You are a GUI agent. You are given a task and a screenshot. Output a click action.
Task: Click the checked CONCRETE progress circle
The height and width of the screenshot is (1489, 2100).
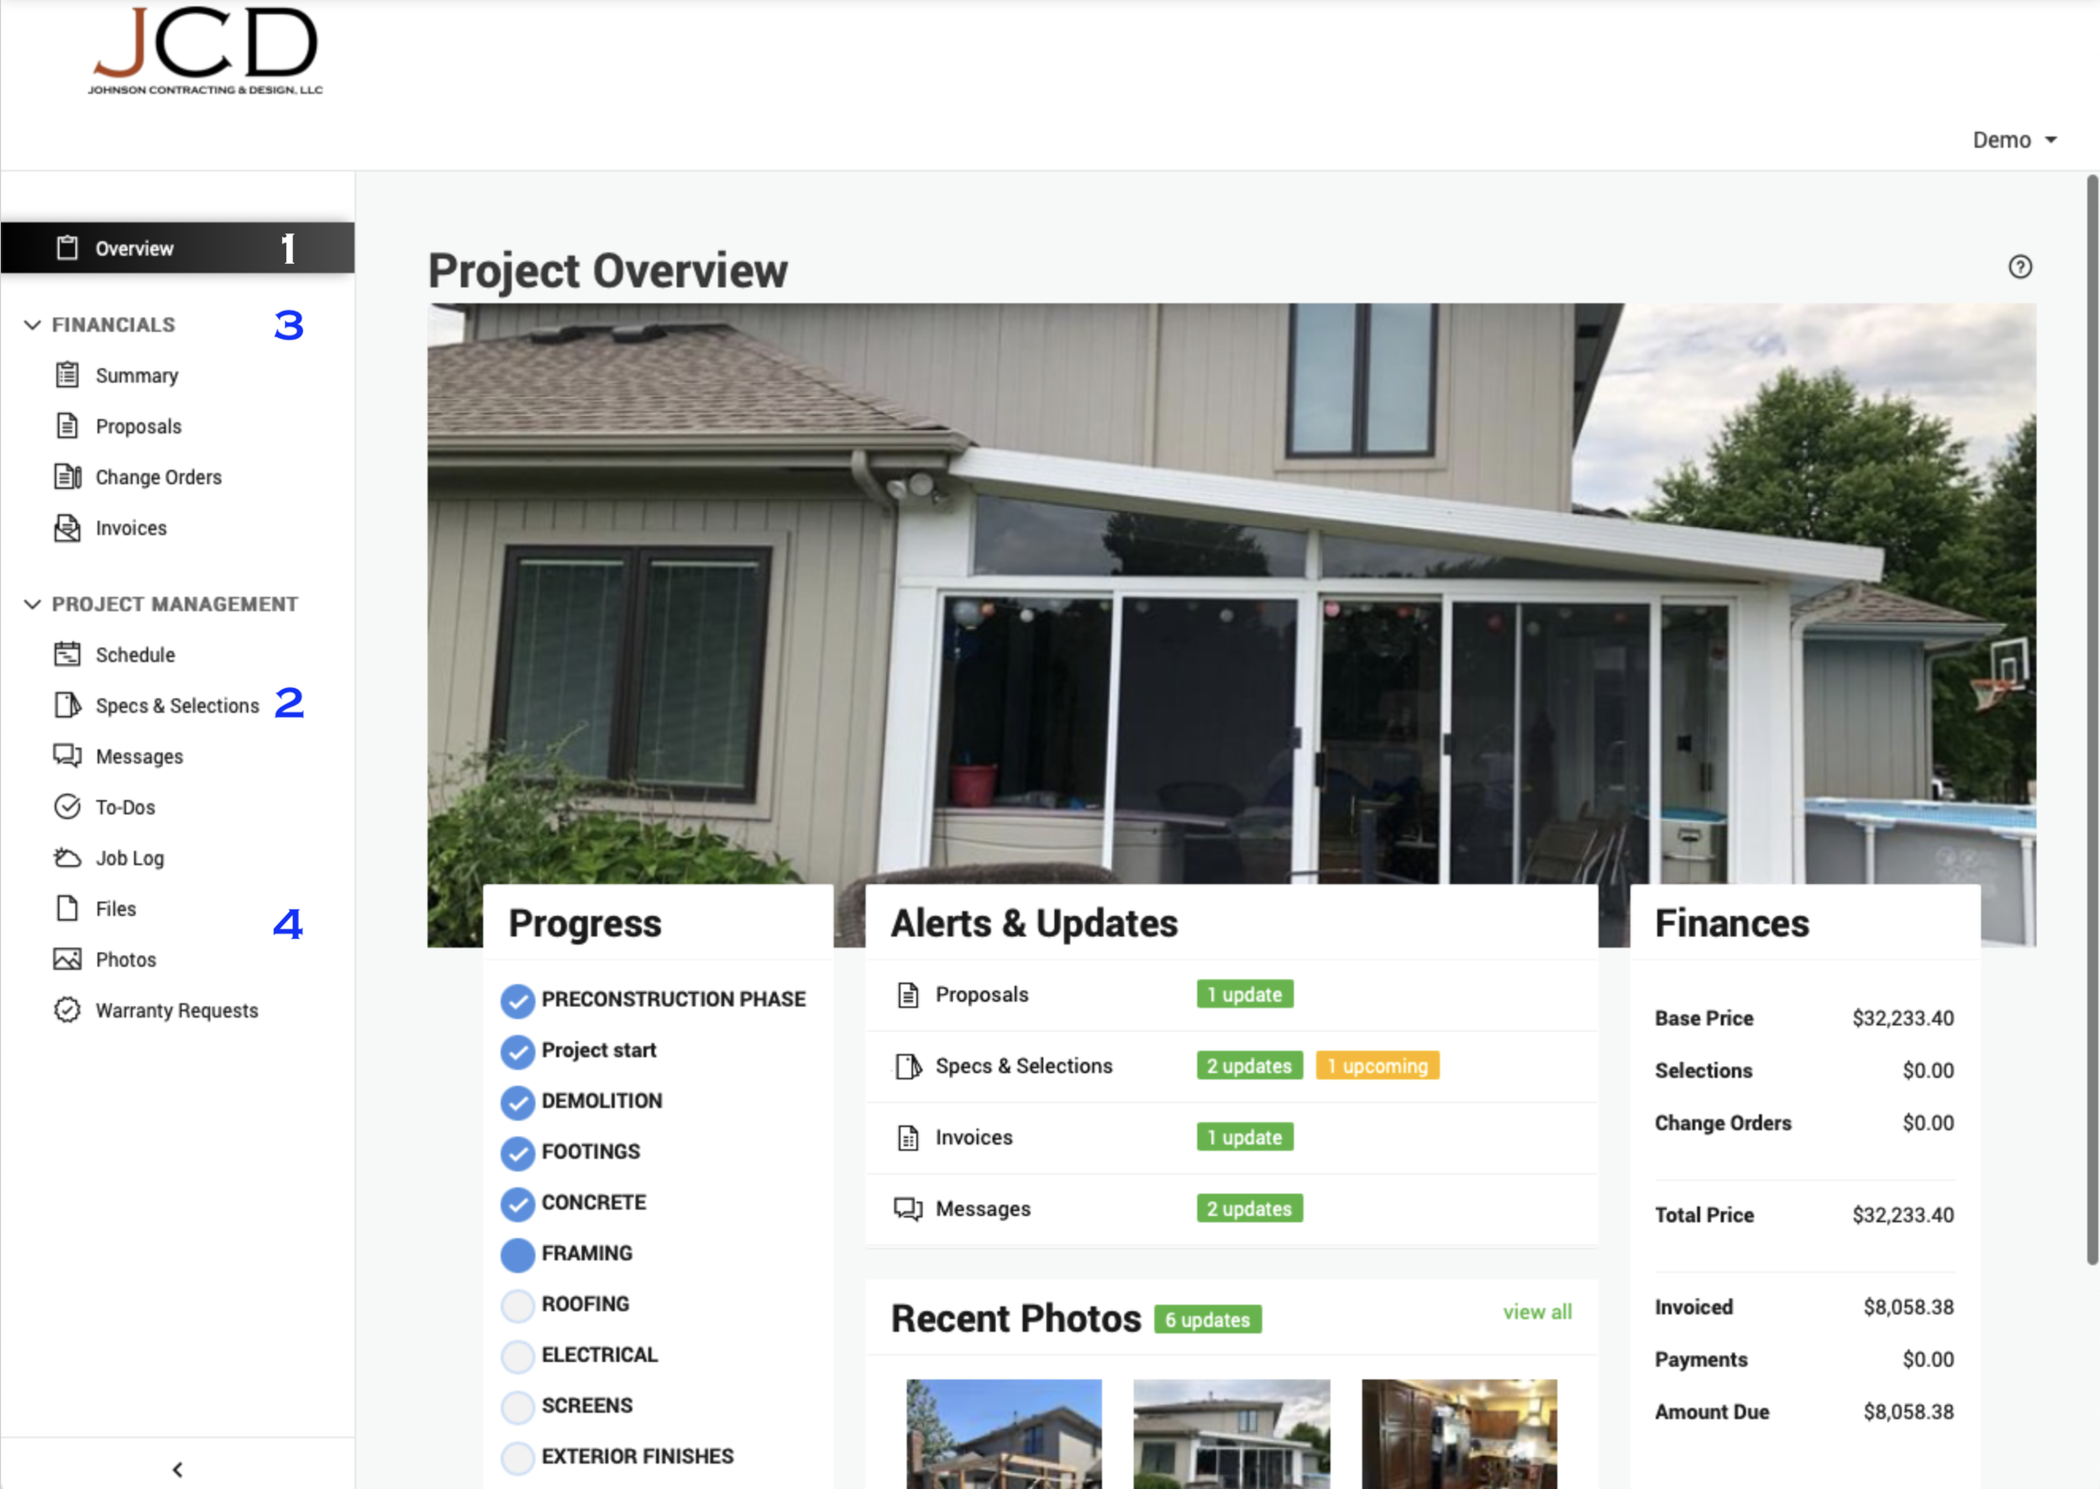517,1203
